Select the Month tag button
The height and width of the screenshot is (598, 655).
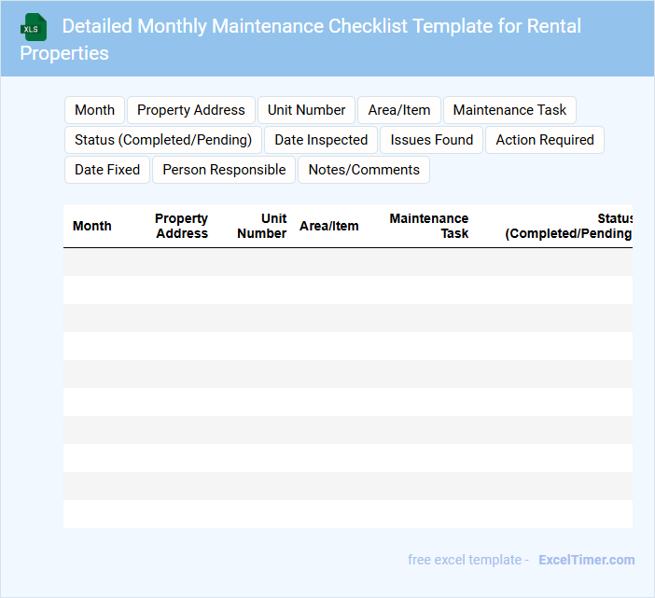click(x=94, y=110)
